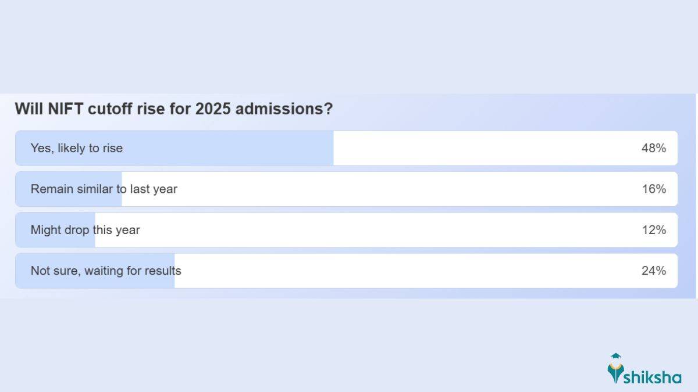The image size is (698, 392).
Task: Click the white unfilled area of the 24% bar
Action: [407, 271]
